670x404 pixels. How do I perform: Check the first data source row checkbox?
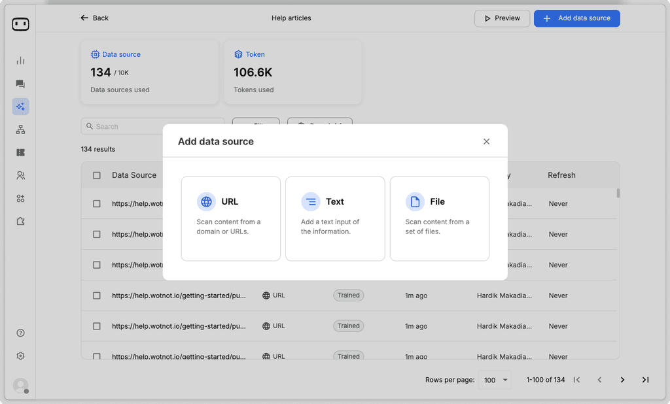pos(96,203)
